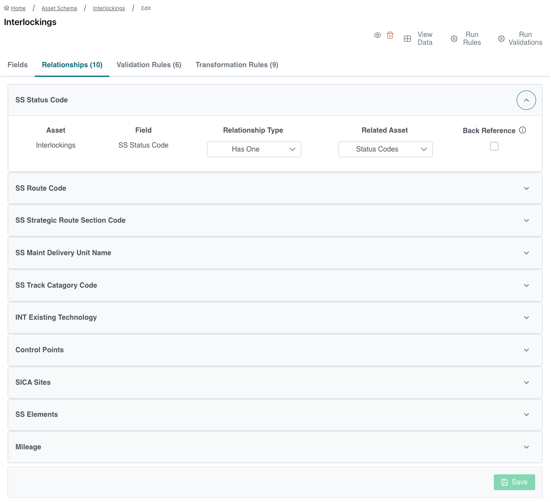Click the View Data table icon
Screen dimensions: 551x502
[x=408, y=39]
